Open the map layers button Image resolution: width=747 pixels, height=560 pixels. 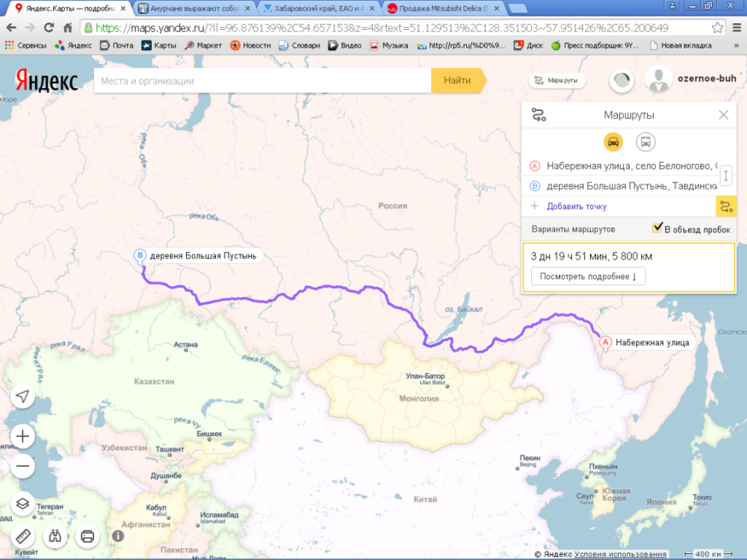[x=22, y=504]
